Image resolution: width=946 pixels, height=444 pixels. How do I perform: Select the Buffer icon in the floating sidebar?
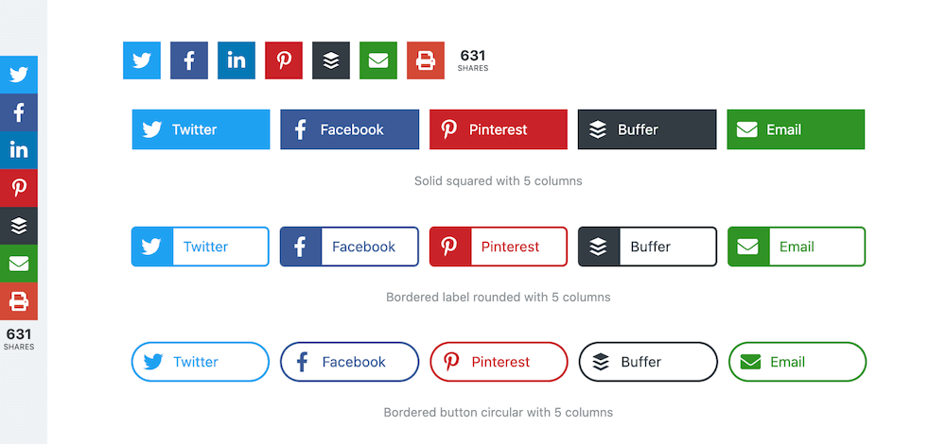[x=19, y=226]
